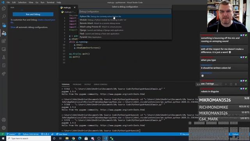
Task: Select Attach using Process ID option
Action: (125, 27)
